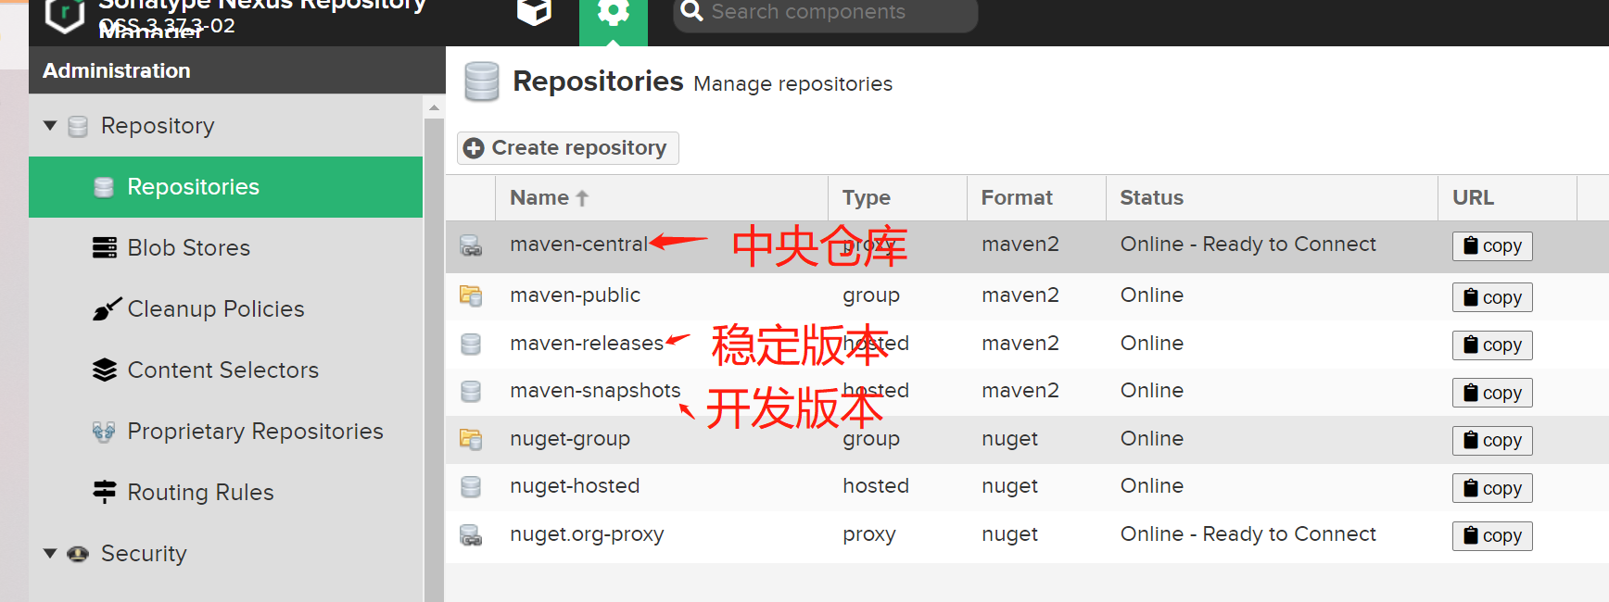The image size is (1609, 602).
Task: Click the Routing Rules signpost icon
Action: coord(105,492)
